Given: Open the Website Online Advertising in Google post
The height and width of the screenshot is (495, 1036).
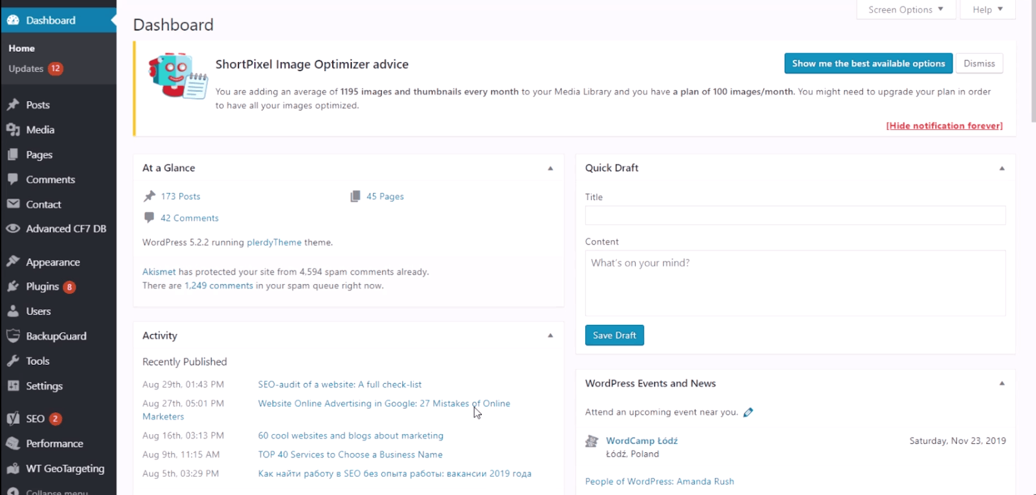Looking at the screenshot, I should point(384,403).
